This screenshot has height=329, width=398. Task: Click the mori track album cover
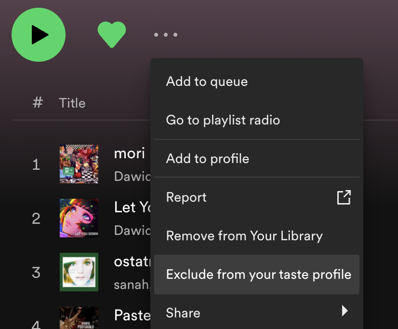(x=79, y=164)
